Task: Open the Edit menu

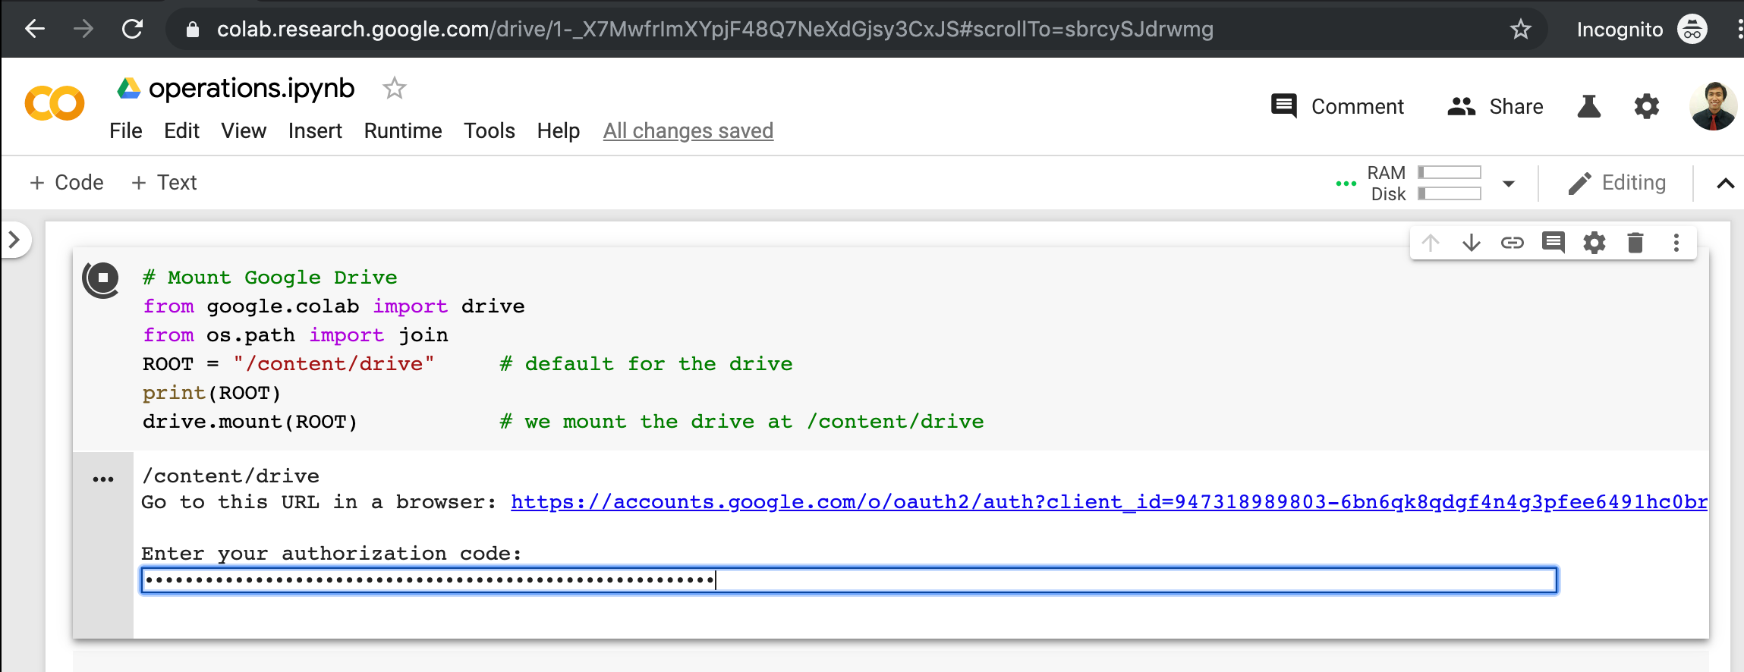Action: tap(181, 130)
